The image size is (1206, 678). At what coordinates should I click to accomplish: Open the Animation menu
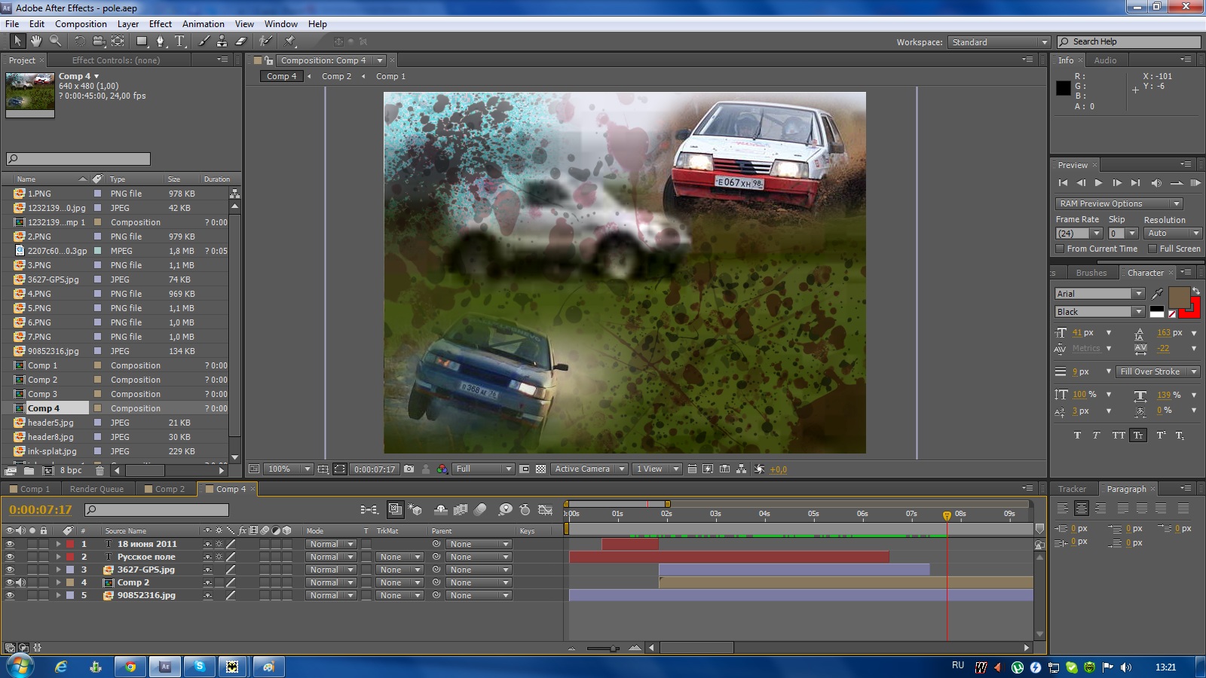point(203,24)
